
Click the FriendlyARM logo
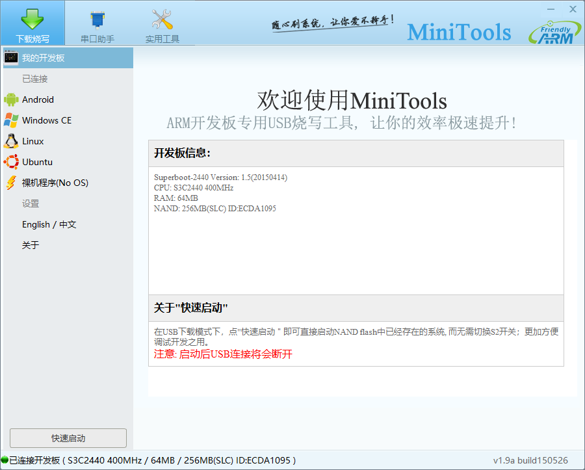click(555, 33)
